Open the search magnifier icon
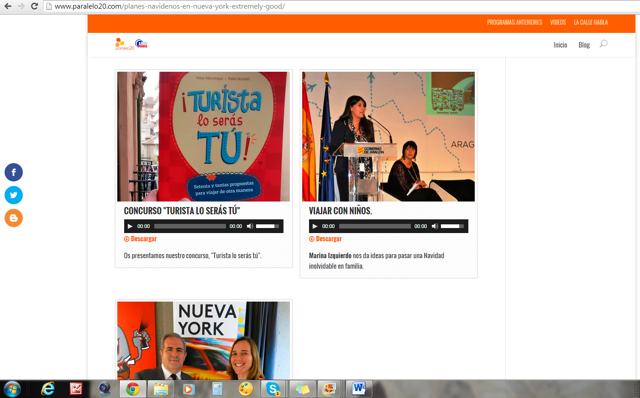Viewport: 640px width, 398px height. [x=603, y=44]
